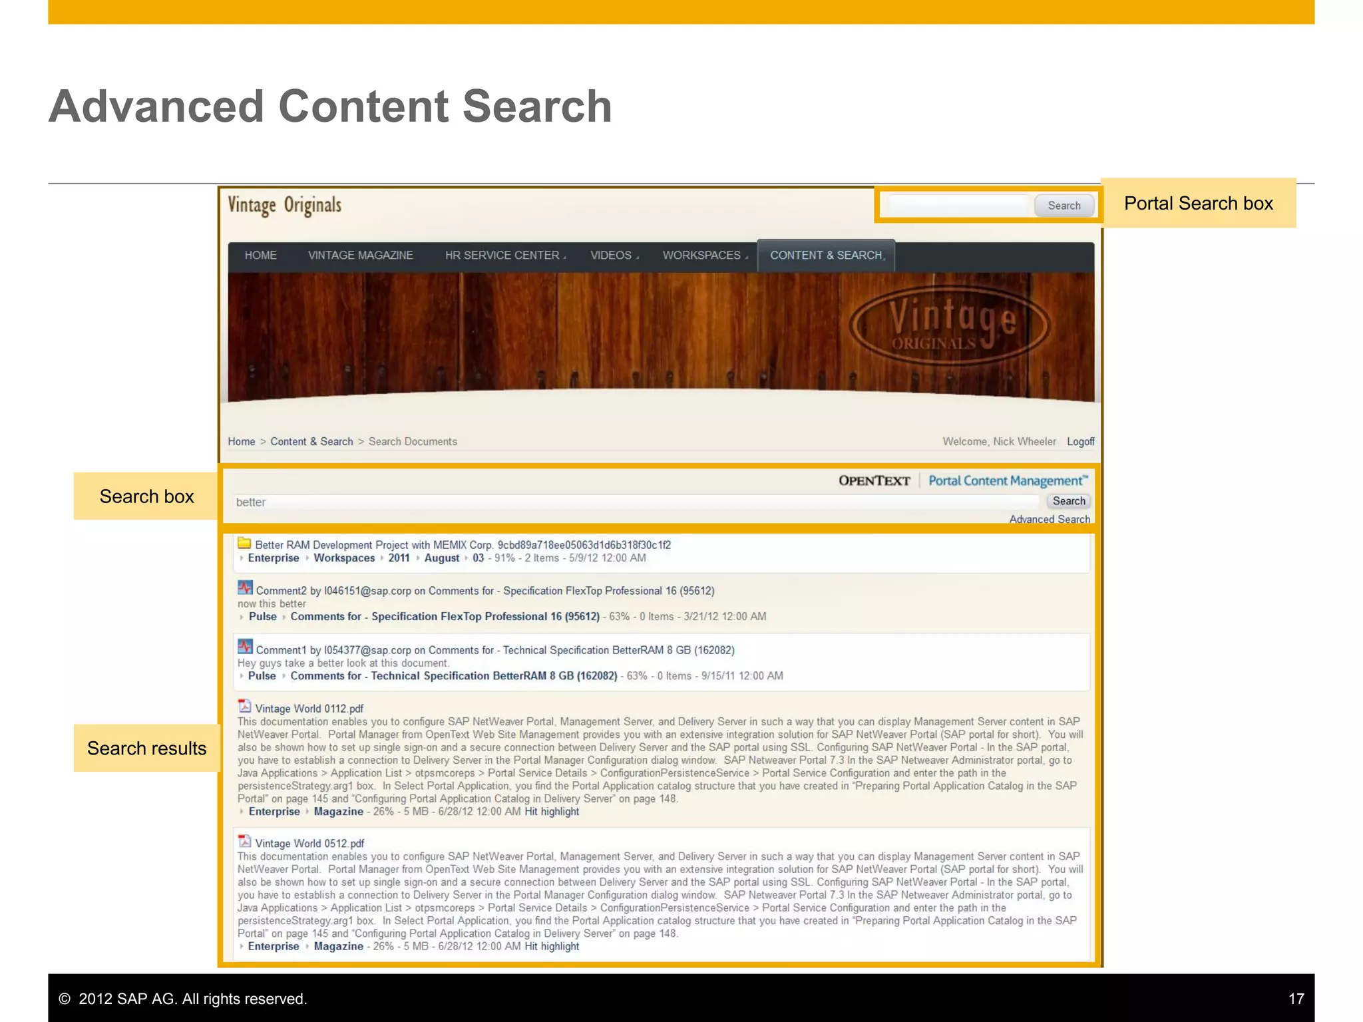Click Enterprise path of Better RAM result
The width and height of the screenshot is (1363, 1022).
(274, 558)
